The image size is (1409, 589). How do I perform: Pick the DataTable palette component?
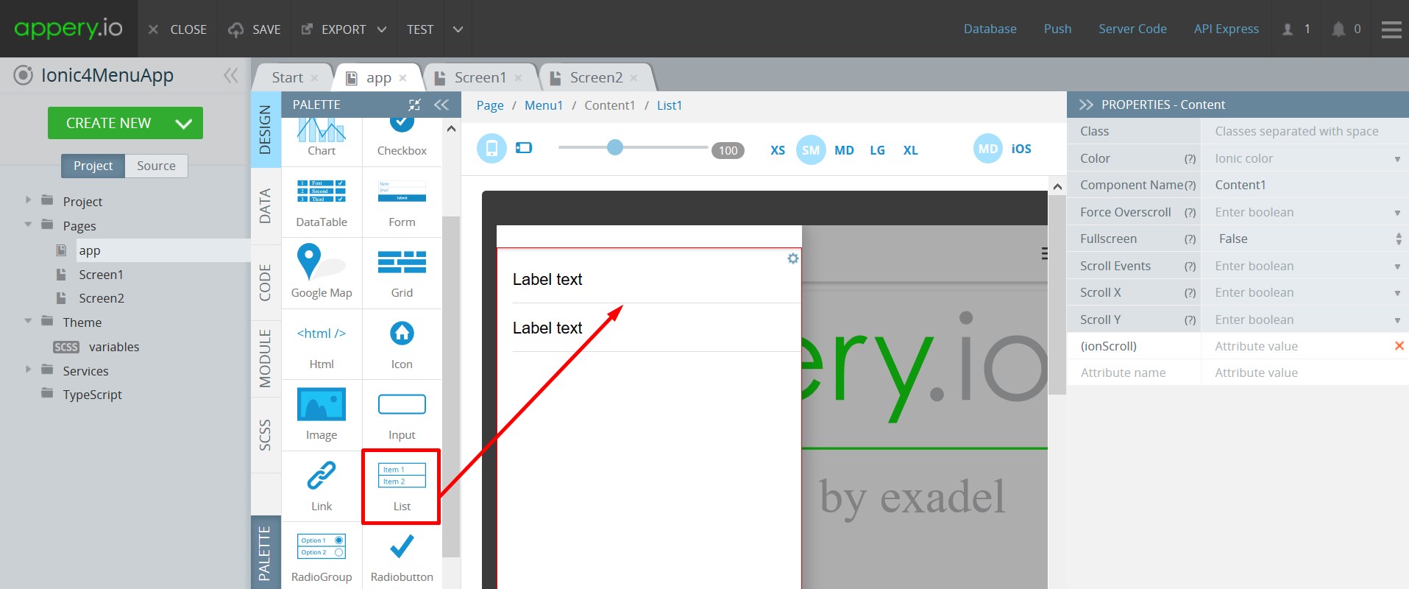click(x=322, y=202)
